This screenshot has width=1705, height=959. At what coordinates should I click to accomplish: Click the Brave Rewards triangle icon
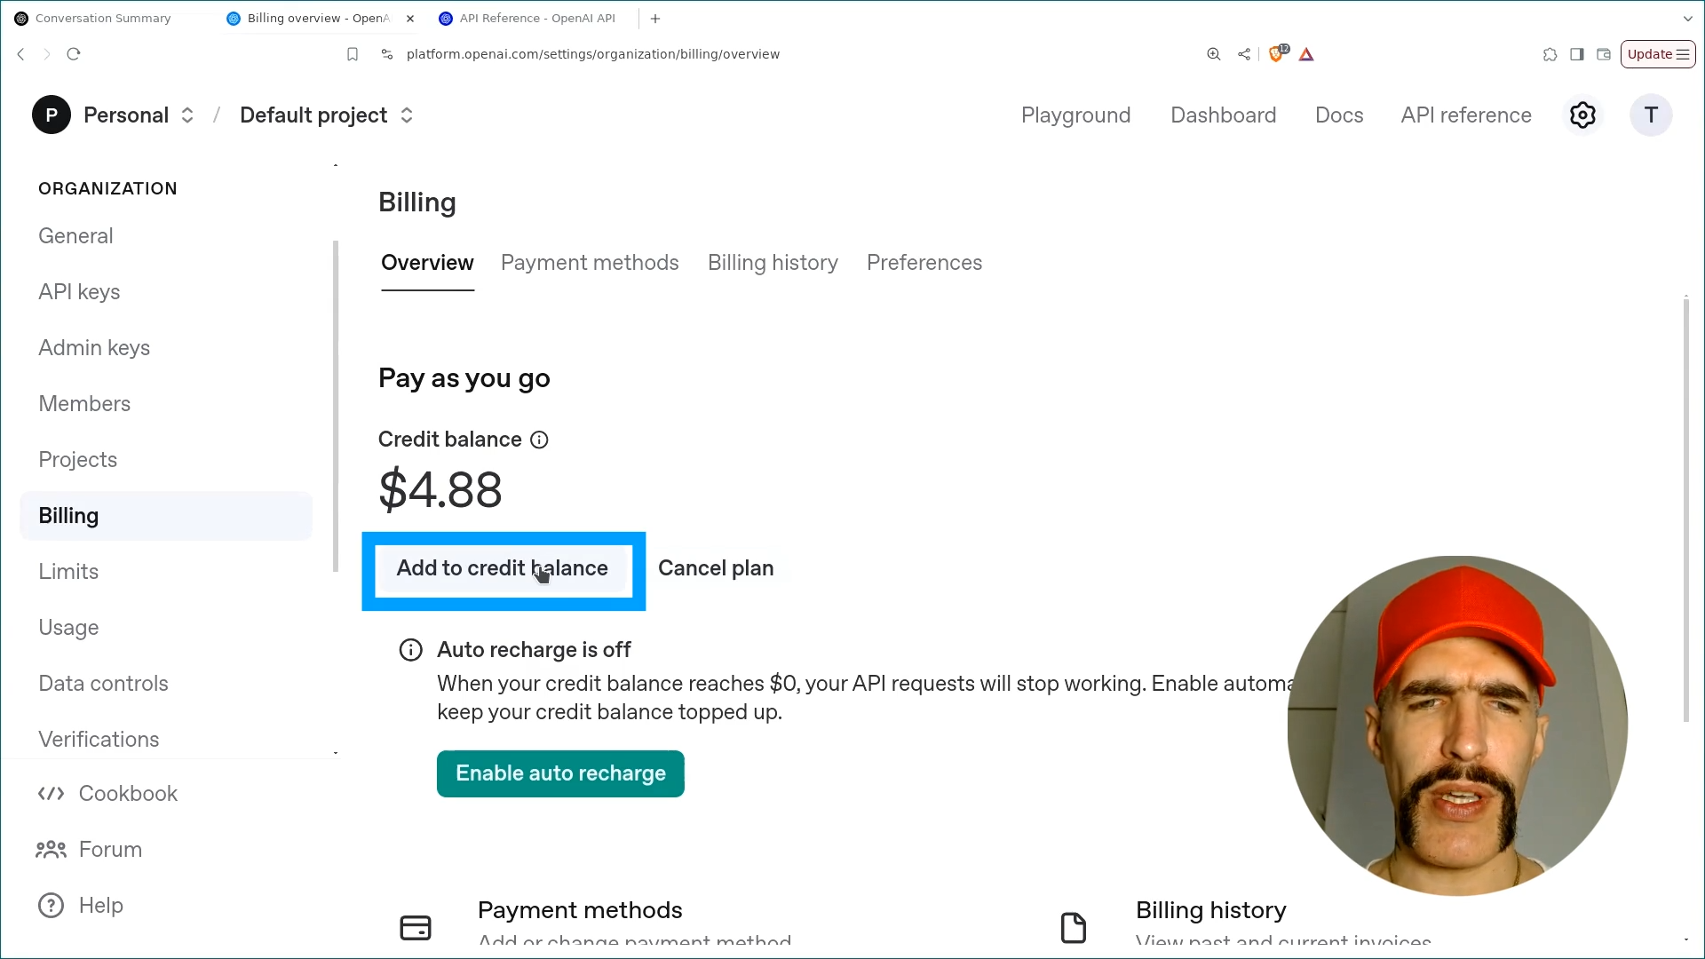[x=1306, y=54]
